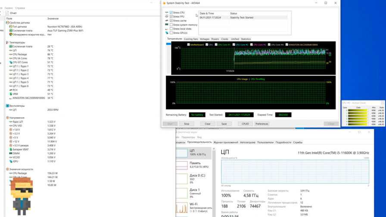Click the Напряжения voltage section icon
Screen dimensions: 386x217
tap(7, 118)
